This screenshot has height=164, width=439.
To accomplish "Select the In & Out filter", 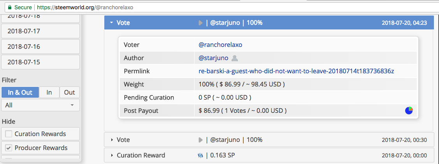I will 20,93.
